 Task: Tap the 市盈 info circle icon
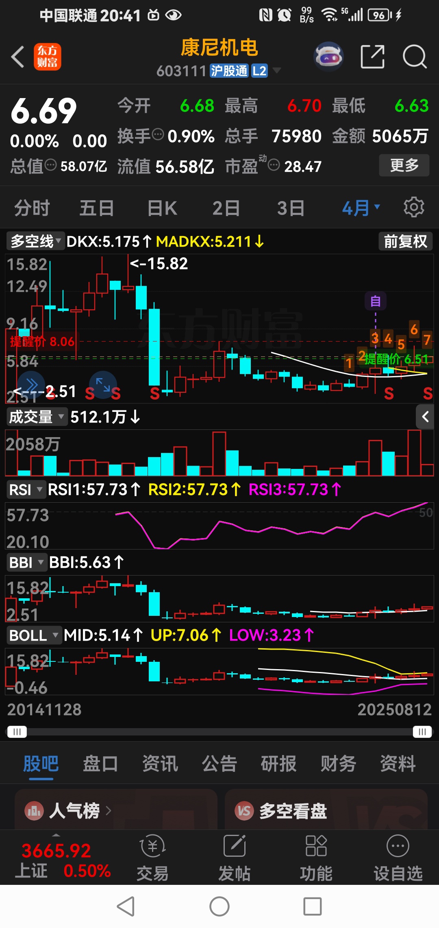[274, 165]
